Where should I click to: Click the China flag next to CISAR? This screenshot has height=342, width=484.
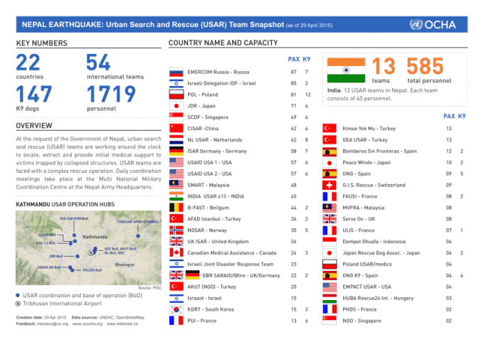click(x=177, y=129)
